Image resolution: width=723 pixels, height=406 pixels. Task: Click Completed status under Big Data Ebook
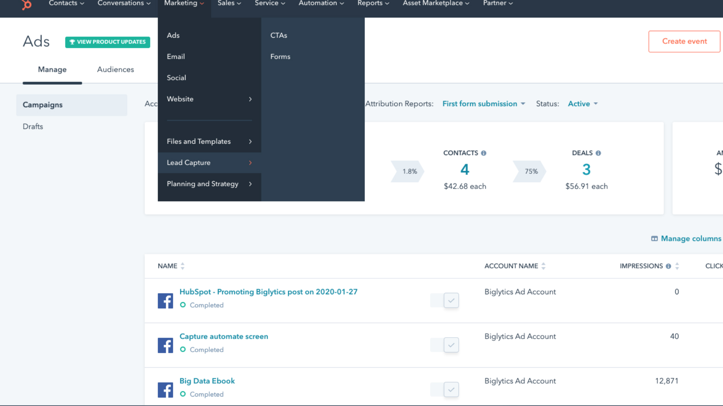pos(206,394)
